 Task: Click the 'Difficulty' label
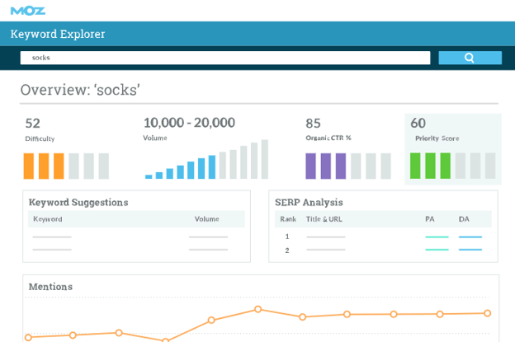pos(40,138)
